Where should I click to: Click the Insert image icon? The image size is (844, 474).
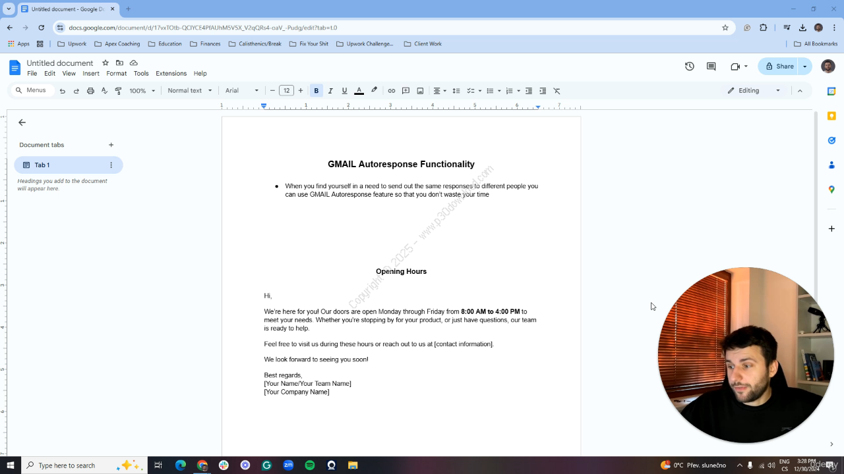pos(420,91)
